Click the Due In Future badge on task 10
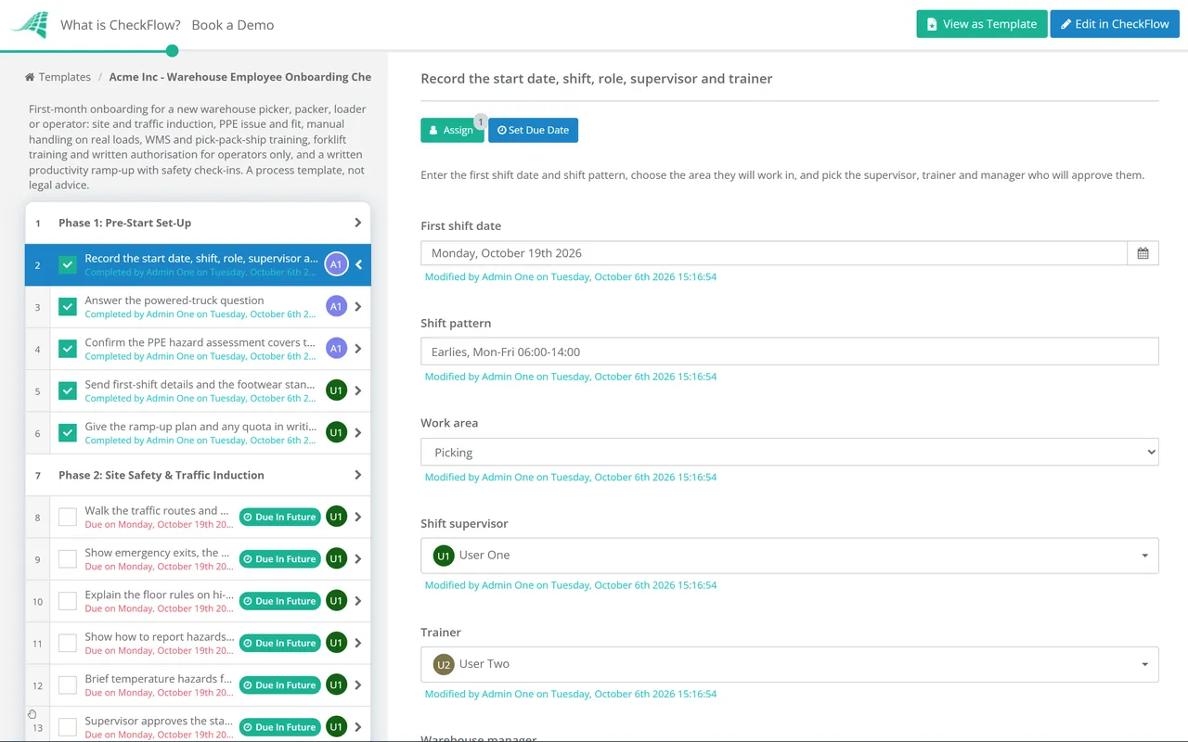 coord(280,601)
